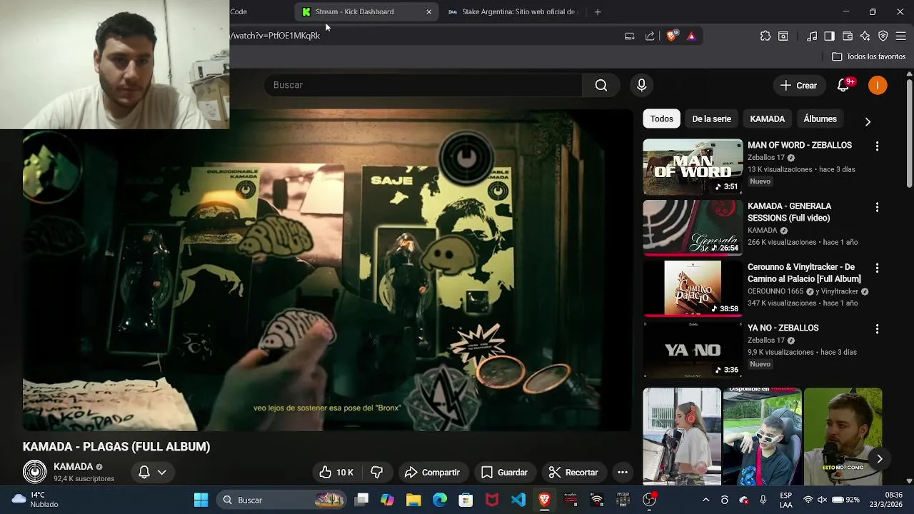914x514 pixels.
Task: Select the KAMADA filter chip
Action: tap(768, 119)
